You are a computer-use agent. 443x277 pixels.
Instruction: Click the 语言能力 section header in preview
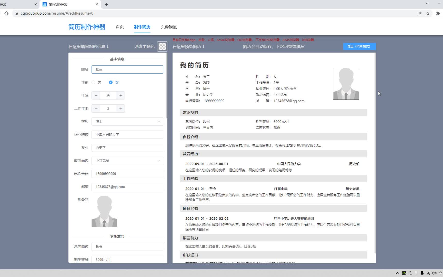coord(274,238)
